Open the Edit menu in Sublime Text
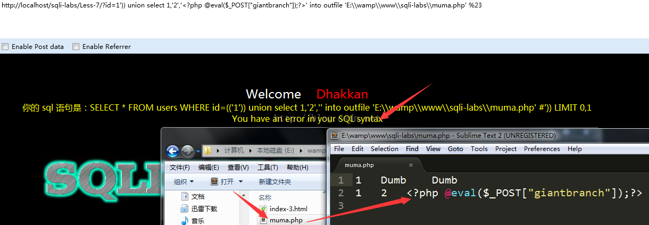The image size is (649, 225). (x=357, y=149)
